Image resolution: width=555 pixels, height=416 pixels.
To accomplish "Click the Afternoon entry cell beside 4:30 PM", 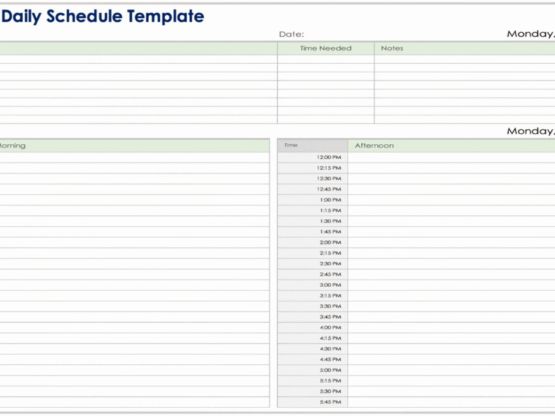I will coord(451,349).
